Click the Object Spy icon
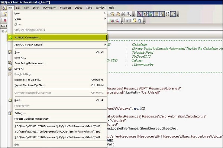 click(140, 21)
